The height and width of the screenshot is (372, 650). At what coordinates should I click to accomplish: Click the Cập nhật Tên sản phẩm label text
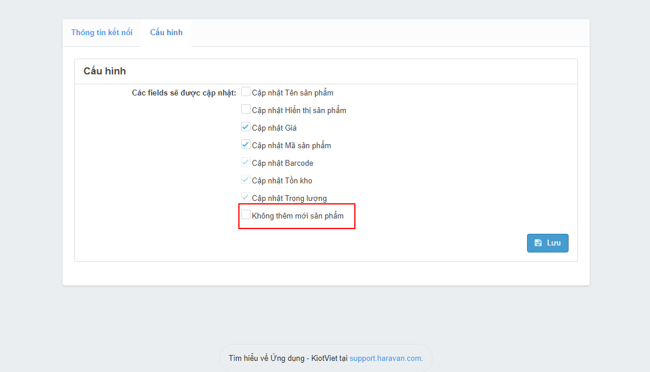click(x=292, y=93)
